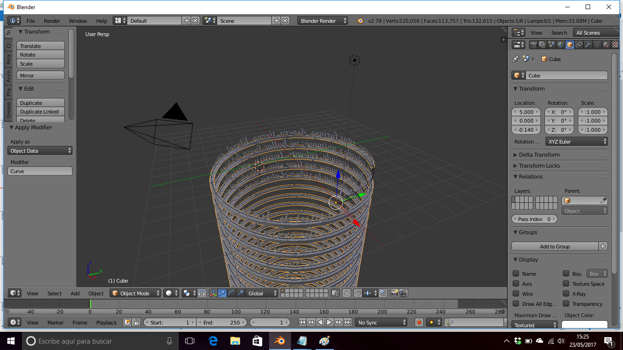Open World properties globe tab
The height and width of the screenshot is (350, 623).
(x=561, y=45)
